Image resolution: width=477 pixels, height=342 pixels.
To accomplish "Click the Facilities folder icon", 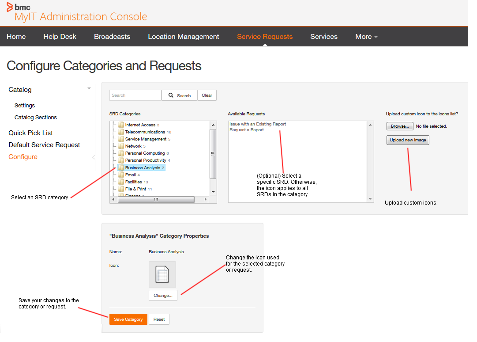I will (121, 182).
